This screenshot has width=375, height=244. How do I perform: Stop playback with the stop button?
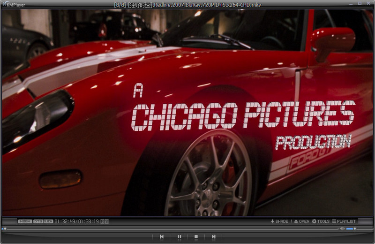pyautogui.click(x=196, y=237)
